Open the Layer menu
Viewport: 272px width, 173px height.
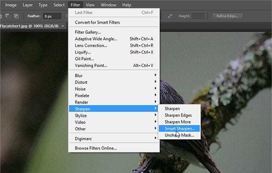(28, 5)
